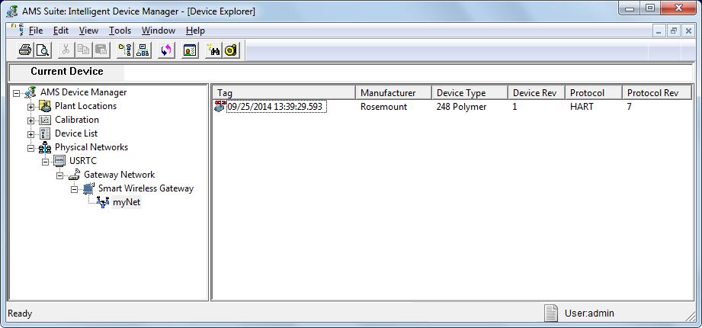Click the window resize grip corner
Screen dimensions: 702x328
[x=690, y=317]
